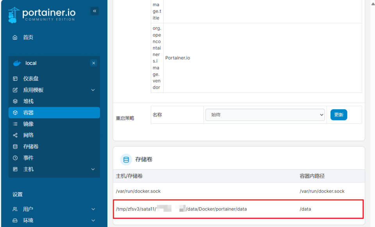Expand the 主机 host submenu chevron
Image resolution: width=375 pixels, height=227 pixels.
tap(93, 169)
